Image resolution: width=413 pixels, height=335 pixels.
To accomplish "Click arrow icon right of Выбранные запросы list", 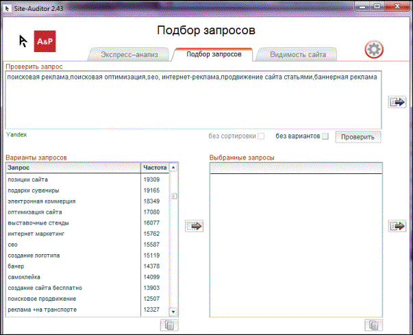I will [x=397, y=225].
